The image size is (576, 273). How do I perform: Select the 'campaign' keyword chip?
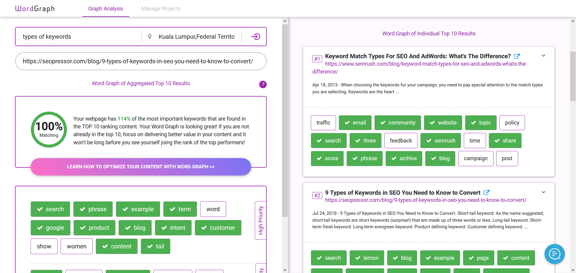point(476,158)
